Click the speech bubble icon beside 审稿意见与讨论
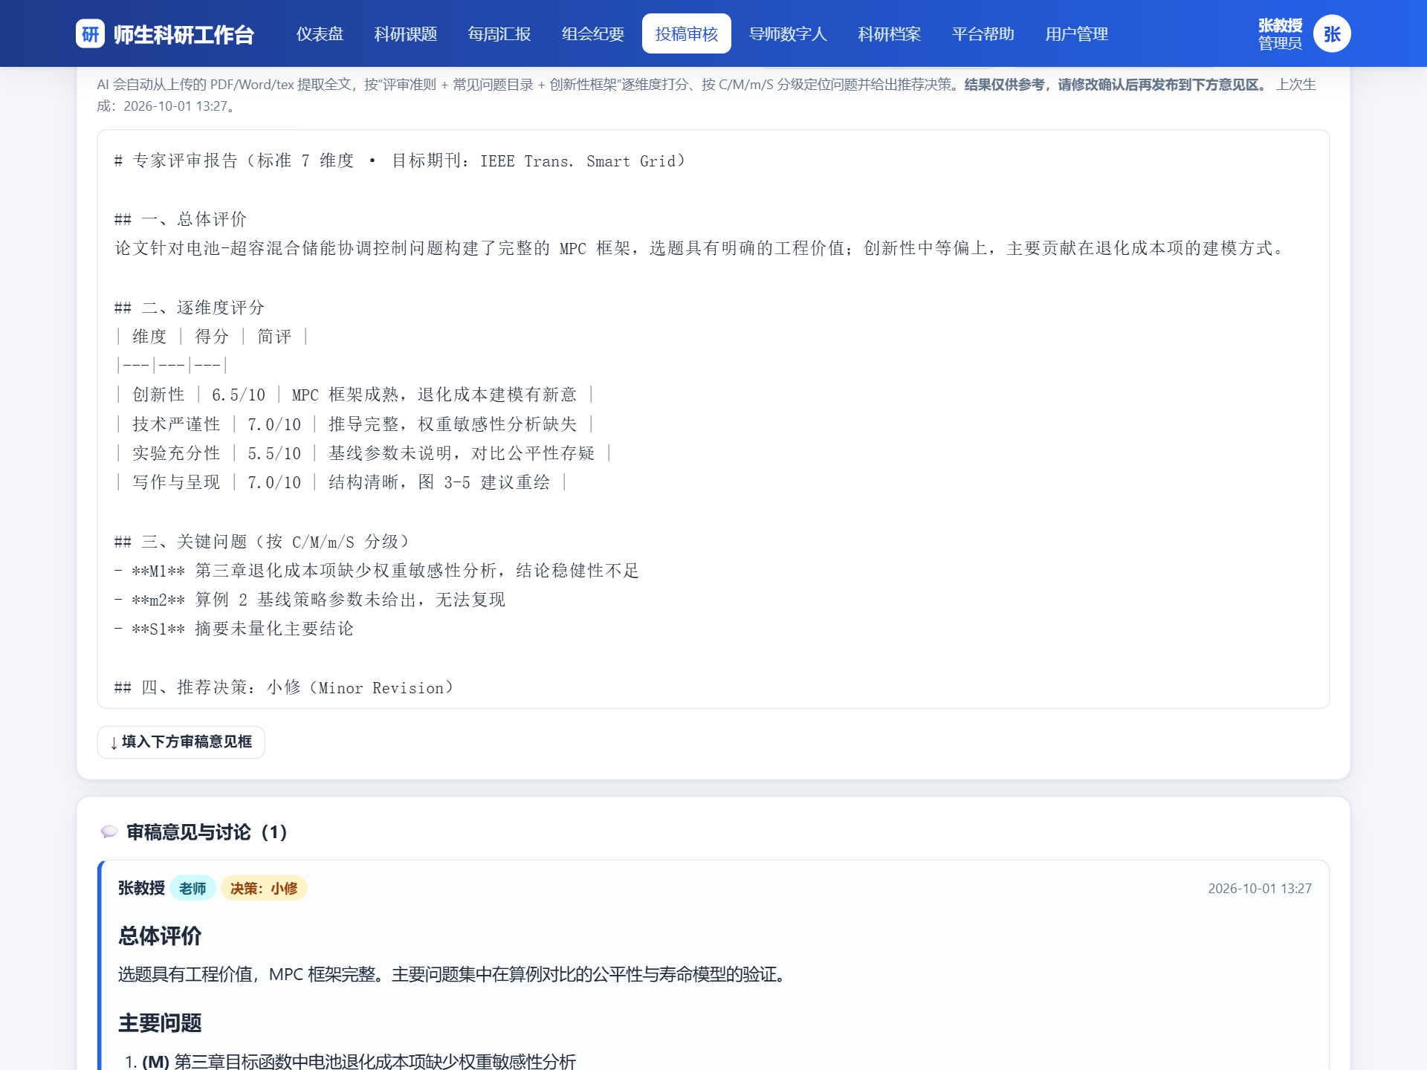This screenshot has height=1070, width=1427. 109,831
